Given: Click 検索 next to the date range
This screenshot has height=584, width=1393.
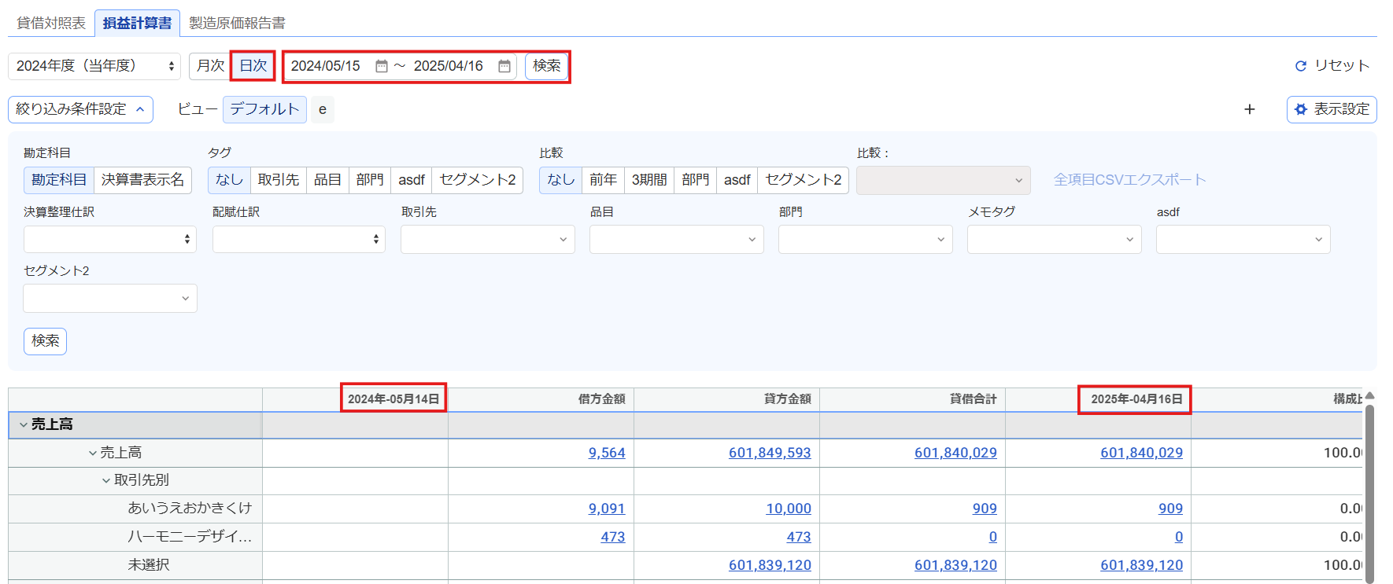Looking at the screenshot, I should point(547,66).
